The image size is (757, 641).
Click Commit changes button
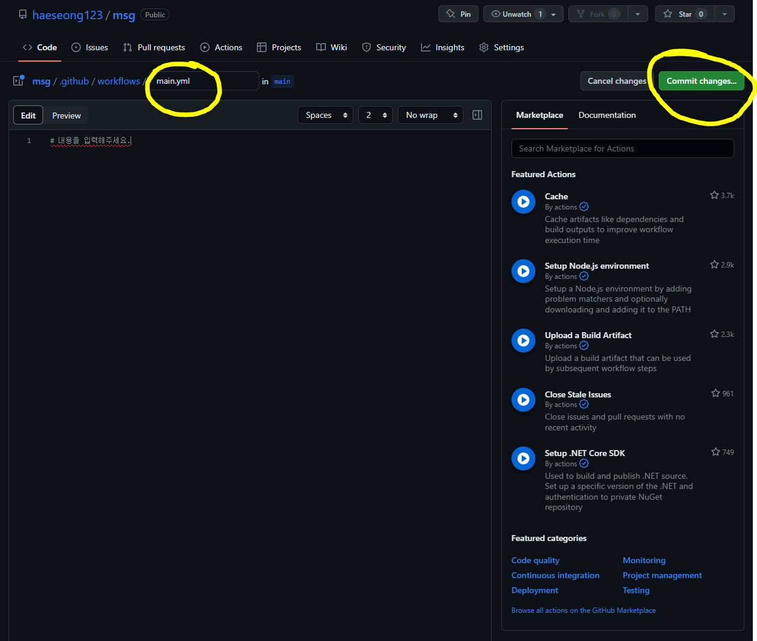(x=701, y=81)
